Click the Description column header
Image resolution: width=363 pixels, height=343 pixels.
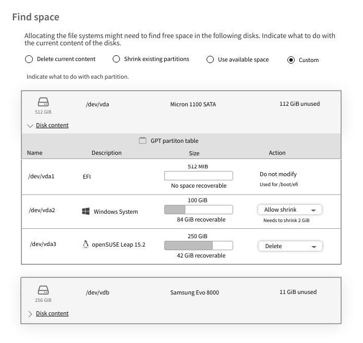click(107, 153)
